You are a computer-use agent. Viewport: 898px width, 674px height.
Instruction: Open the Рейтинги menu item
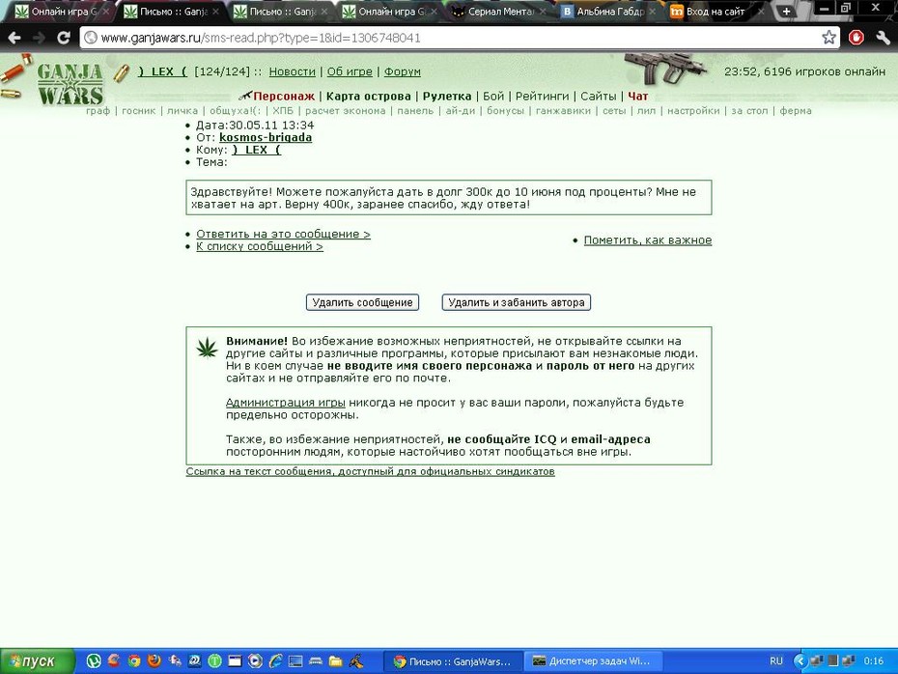click(x=542, y=97)
